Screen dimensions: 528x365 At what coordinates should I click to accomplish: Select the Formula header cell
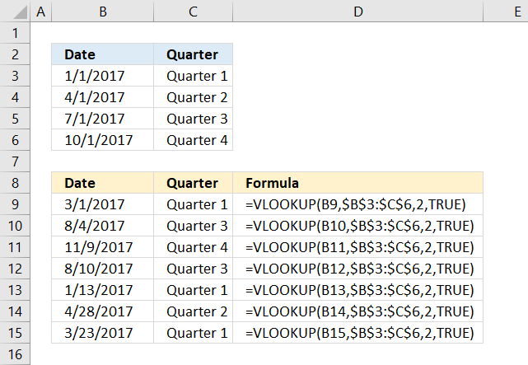(x=358, y=183)
